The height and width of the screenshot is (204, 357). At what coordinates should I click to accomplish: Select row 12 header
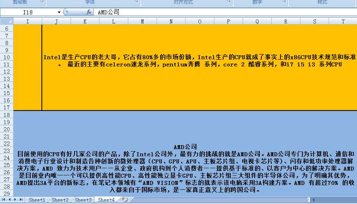coord(7,72)
